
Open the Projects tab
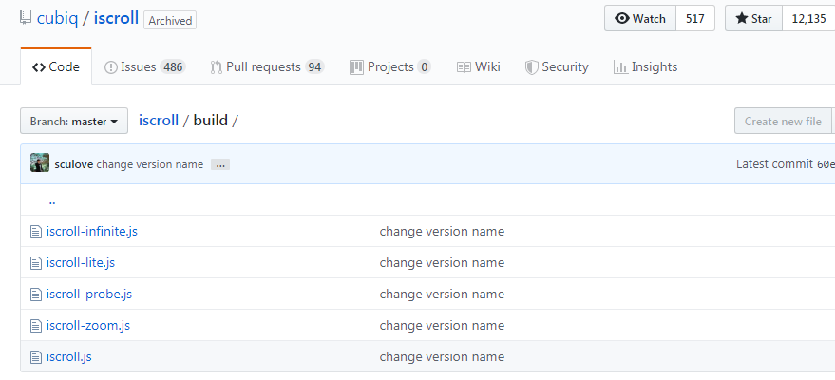tap(390, 67)
